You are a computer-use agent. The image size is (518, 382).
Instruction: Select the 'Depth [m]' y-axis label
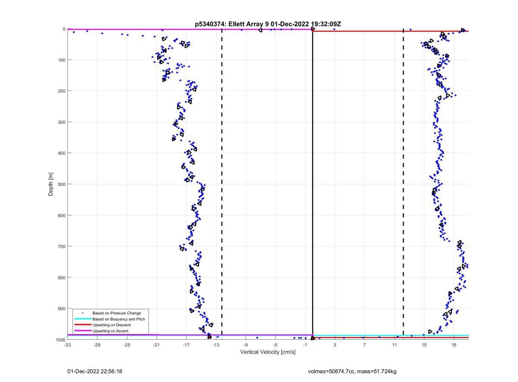51,184
